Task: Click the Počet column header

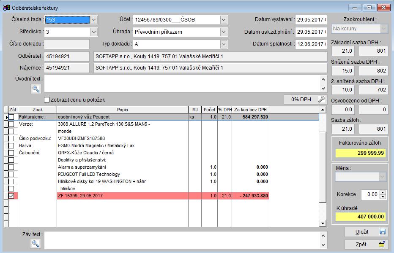Action: pyautogui.click(x=209, y=110)
